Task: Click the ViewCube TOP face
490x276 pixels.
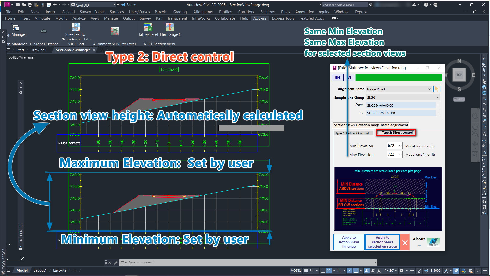Action: pos(459,75)
